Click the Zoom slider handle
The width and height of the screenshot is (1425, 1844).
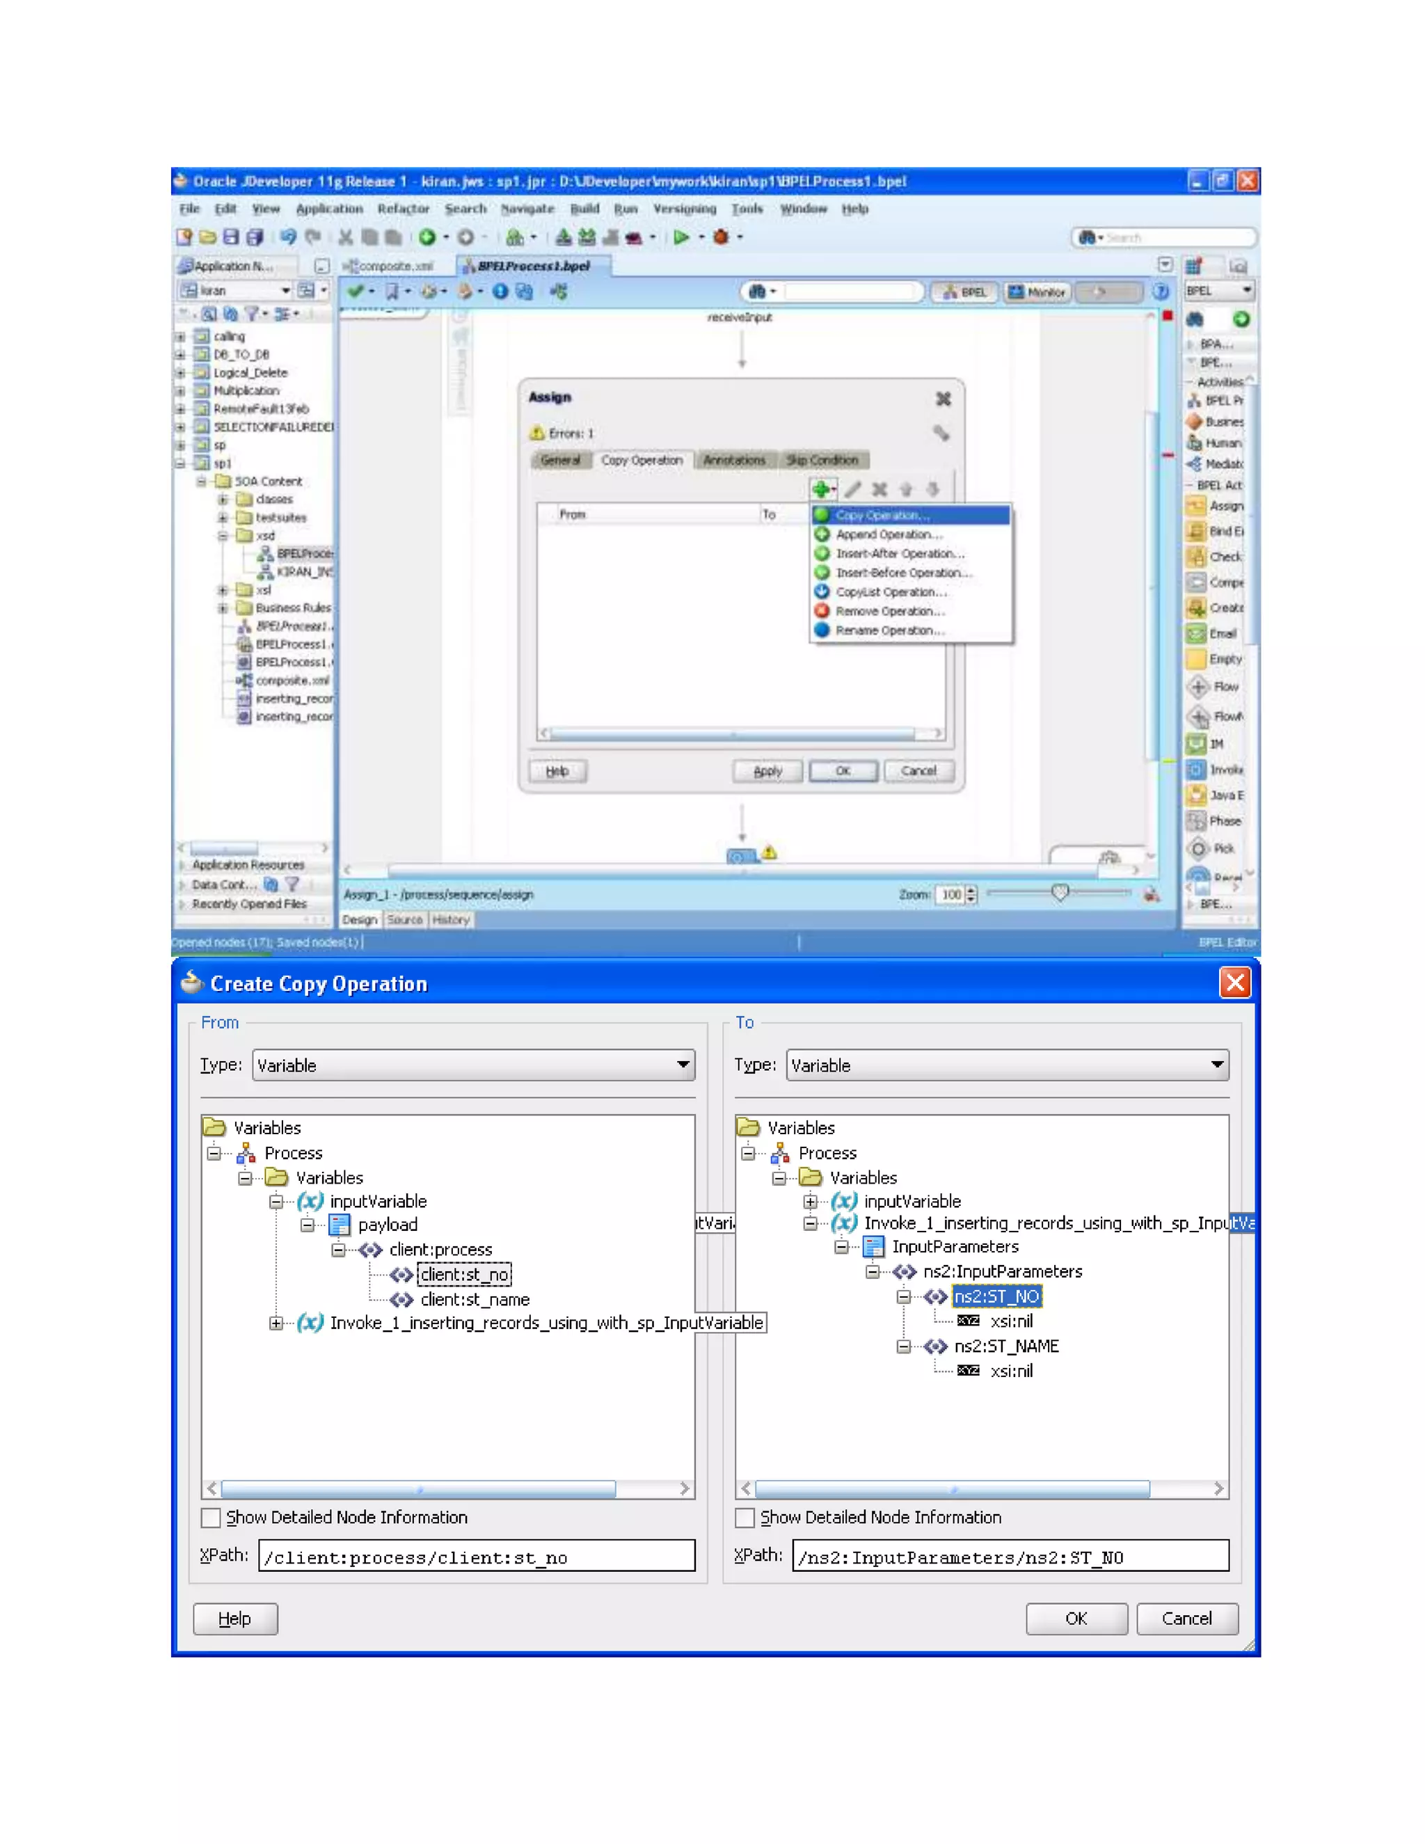pyautogui.click(x=1060, y=893)
